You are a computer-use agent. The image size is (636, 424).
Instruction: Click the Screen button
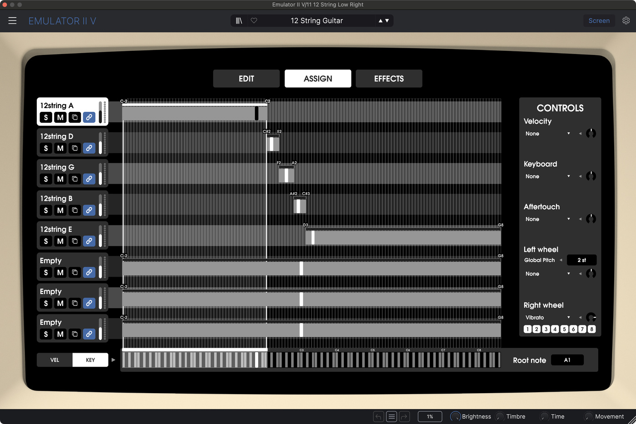pyautogui.click(x=599, y=20)
